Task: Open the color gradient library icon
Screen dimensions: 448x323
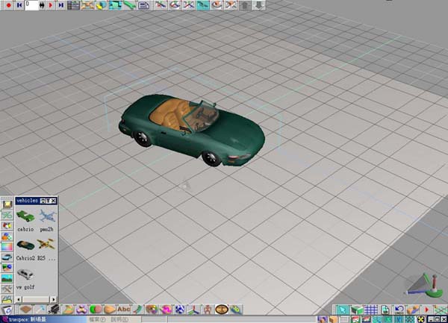Action: click(7, 245)
